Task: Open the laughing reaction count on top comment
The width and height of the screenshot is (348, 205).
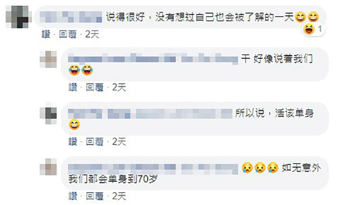Action: point(313,29)
